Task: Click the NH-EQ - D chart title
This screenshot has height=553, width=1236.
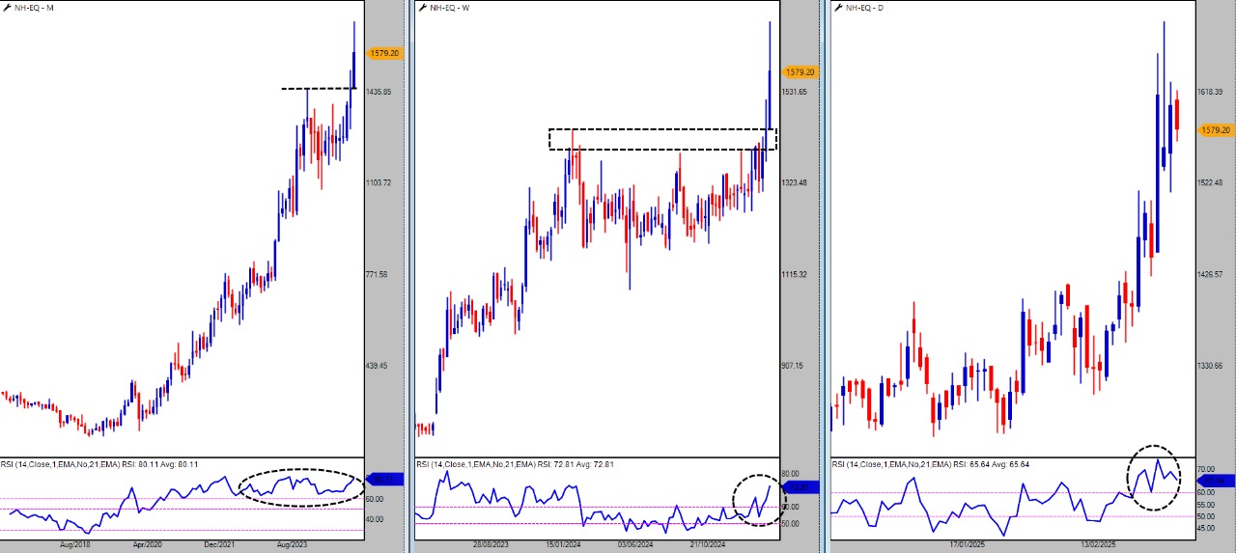Action: tap(865, 8)
